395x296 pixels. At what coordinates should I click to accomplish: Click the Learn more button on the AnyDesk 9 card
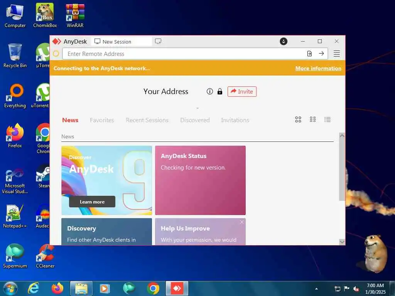(92, 202)
